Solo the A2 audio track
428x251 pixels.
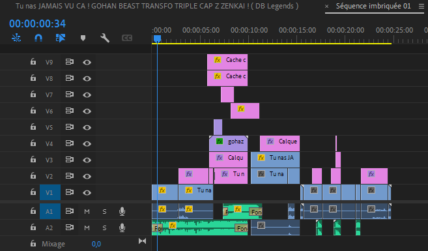click(x=104, y=228)
